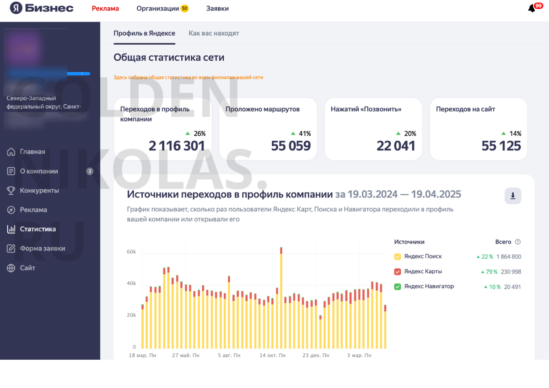Click the Переходов на сайт card
This screenshot has width=549, height=388.
click(479, 129)
